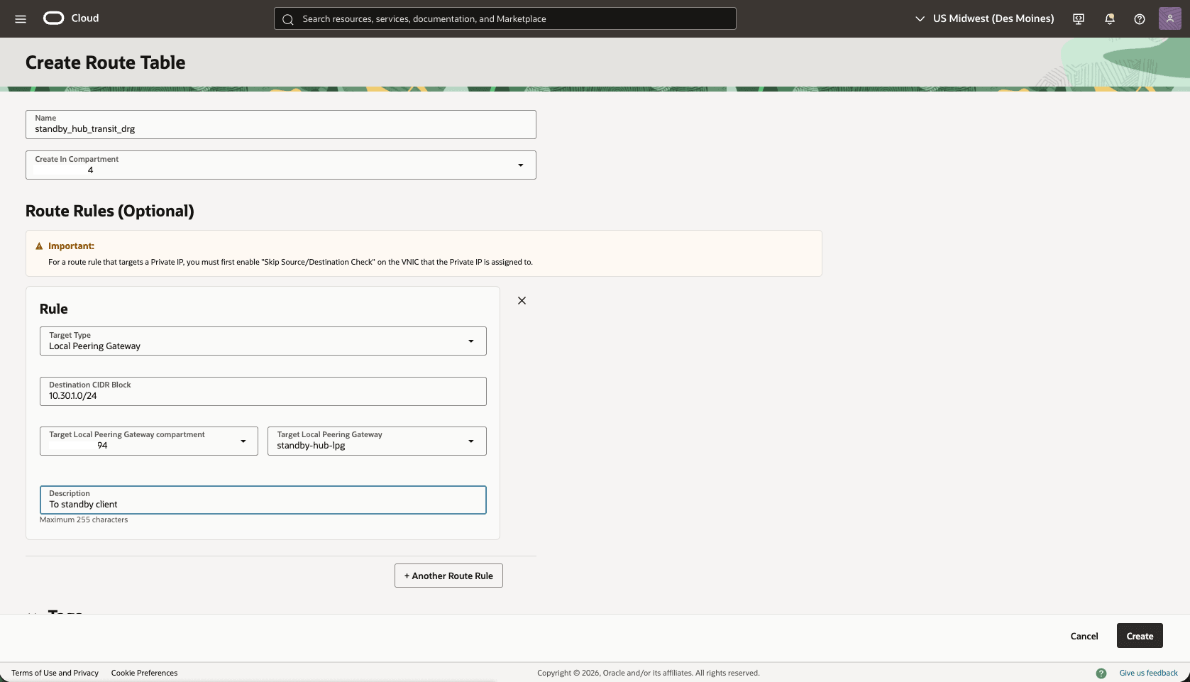
Task: Click the feedback help icon near bottom right
Action: [x=1102, y=672]
